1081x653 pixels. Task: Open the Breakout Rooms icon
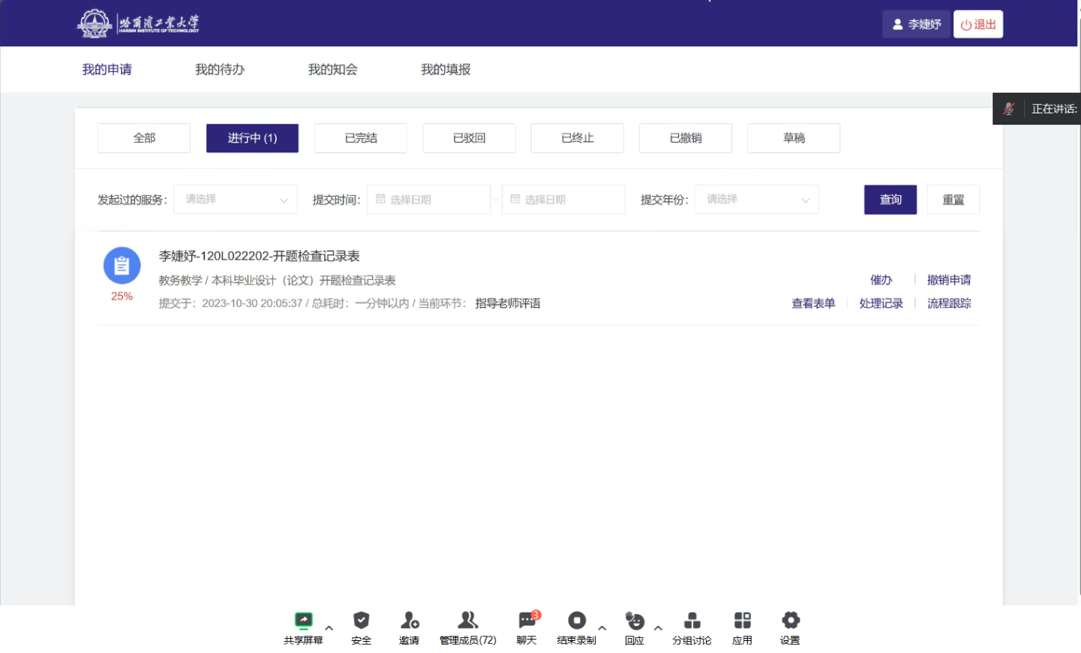(x=692, y=621)
